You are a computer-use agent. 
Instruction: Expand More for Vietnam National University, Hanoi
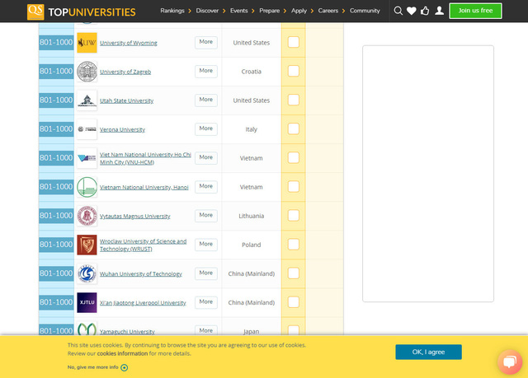coord(206,186)
